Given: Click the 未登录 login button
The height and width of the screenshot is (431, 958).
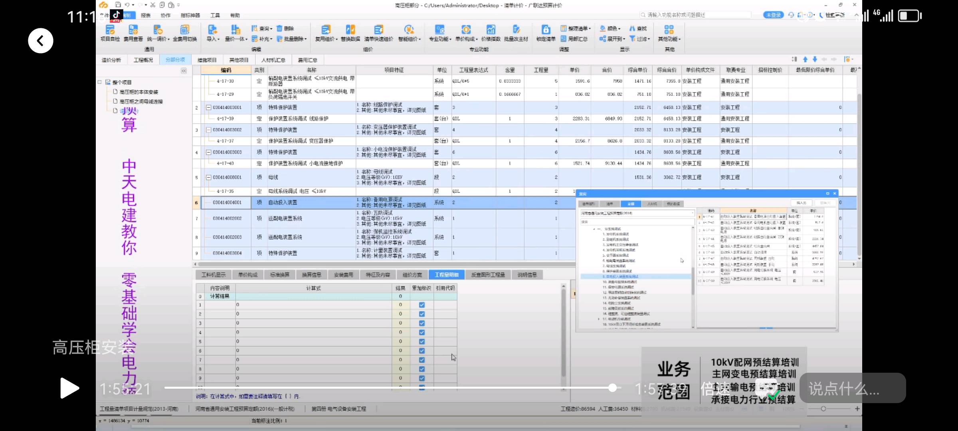Looking at the screenshot, I should [774, 15].
